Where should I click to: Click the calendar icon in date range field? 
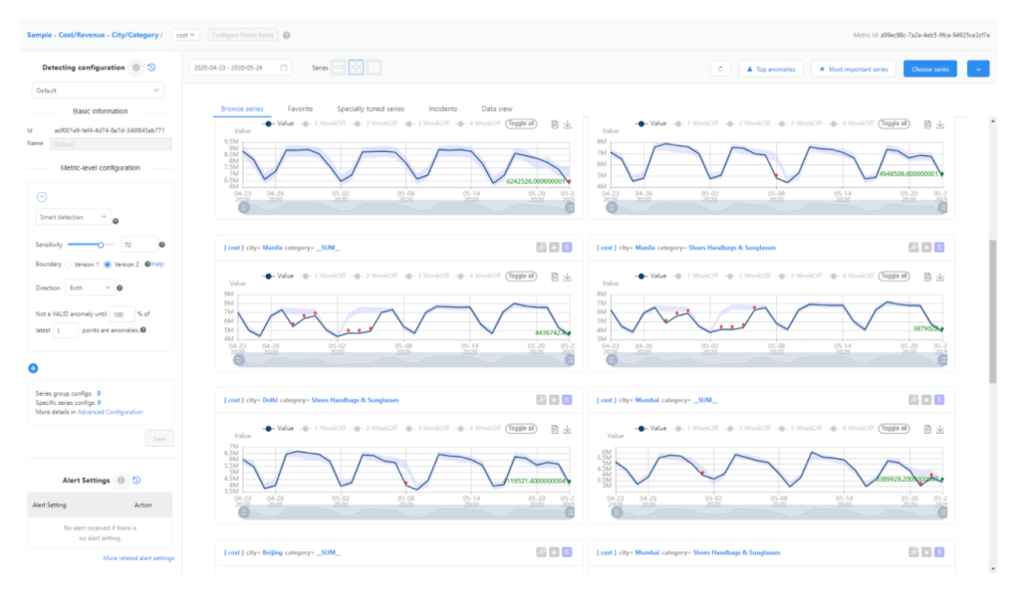coord(284,68)
